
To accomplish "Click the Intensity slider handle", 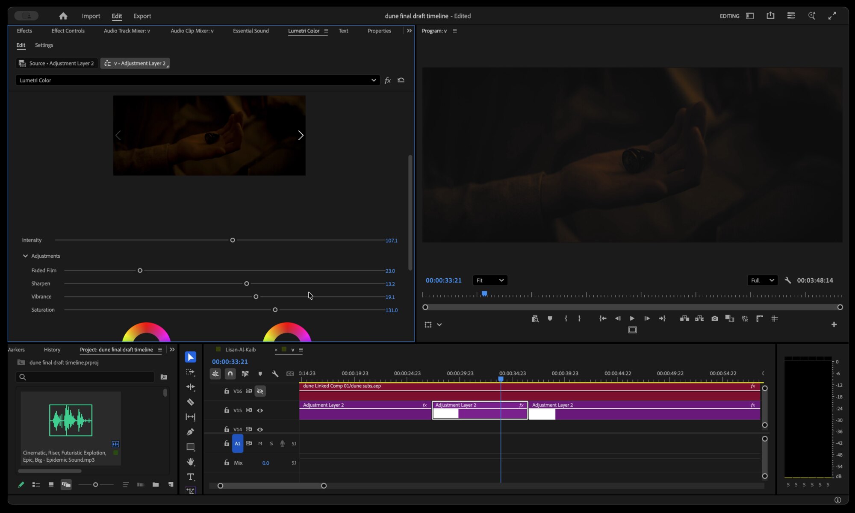I will click(233, 240).
